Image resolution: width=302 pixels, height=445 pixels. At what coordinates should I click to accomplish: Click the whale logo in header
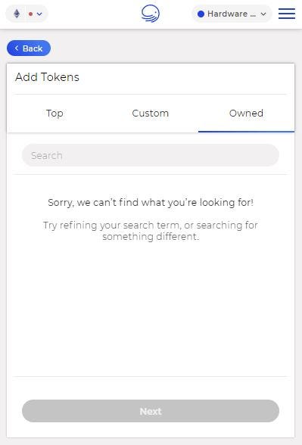pos(151,14)
